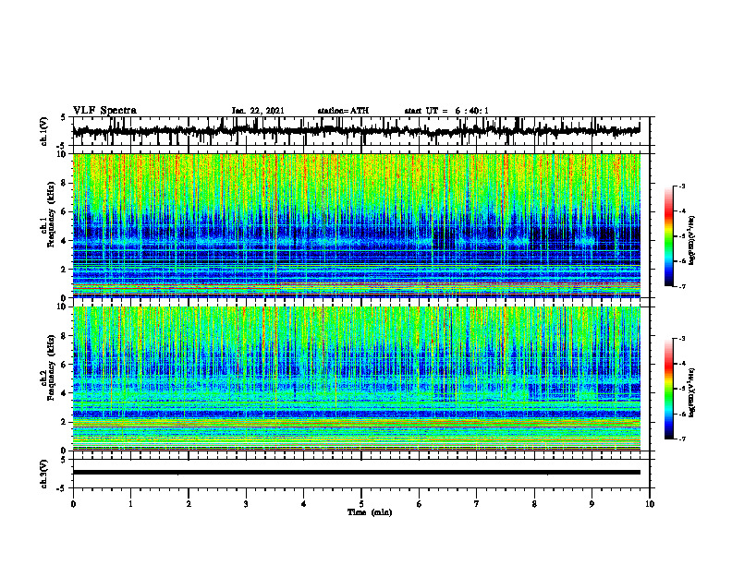Click the ch.2 'Frequency (kHz)' axis label
Screen dimensions: 732x565
pos(52,367)
